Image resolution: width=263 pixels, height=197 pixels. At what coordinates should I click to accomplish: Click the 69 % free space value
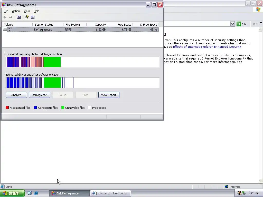tap(154, 29)
